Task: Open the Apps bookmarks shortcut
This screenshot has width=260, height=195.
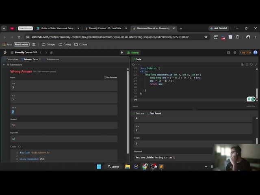Action: pyautogui.click(x=7, y=44)
